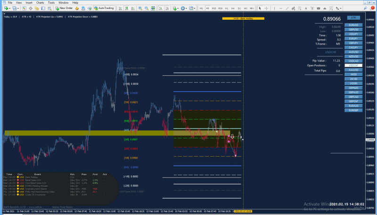
Task: Select the trendline drawing tool
Action: point(287,8)
